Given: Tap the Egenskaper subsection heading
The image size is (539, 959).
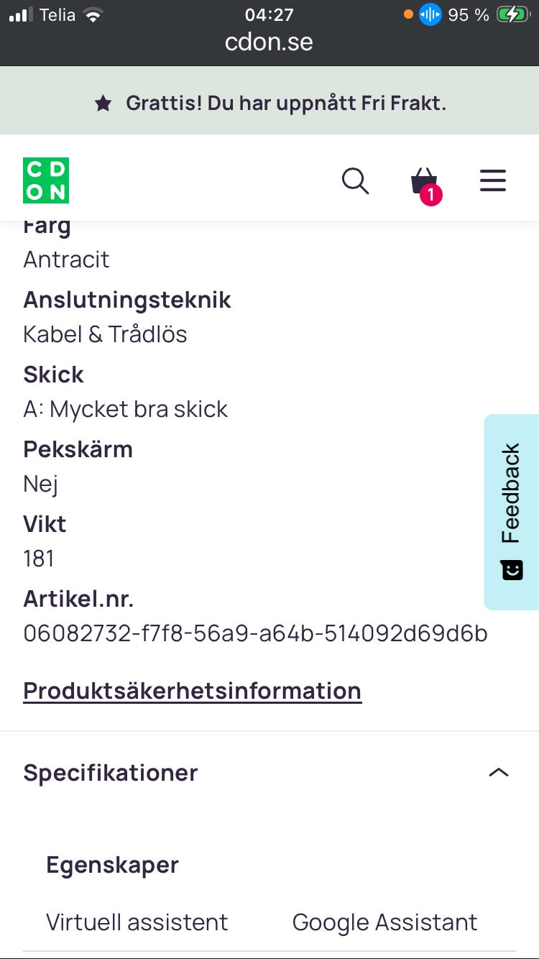Looking at the screenshot, I should pos(112,865).
